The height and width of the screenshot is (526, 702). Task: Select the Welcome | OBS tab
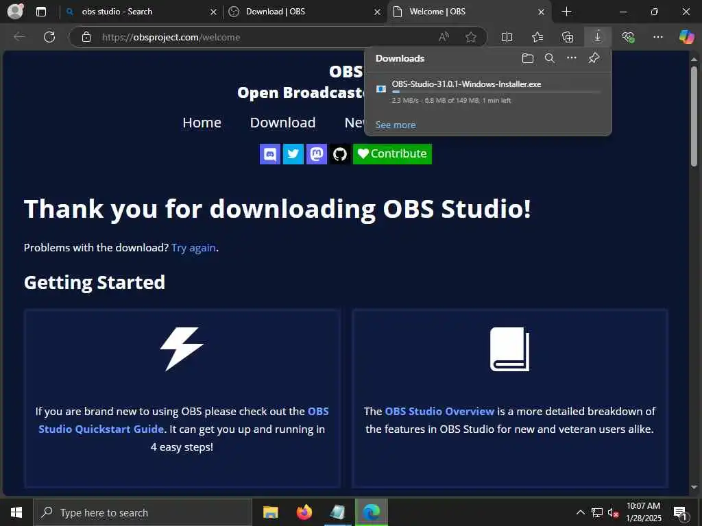click(x=470, y=12)
